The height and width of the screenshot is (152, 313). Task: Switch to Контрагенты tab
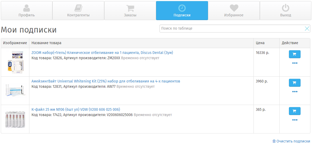(78, 11)
